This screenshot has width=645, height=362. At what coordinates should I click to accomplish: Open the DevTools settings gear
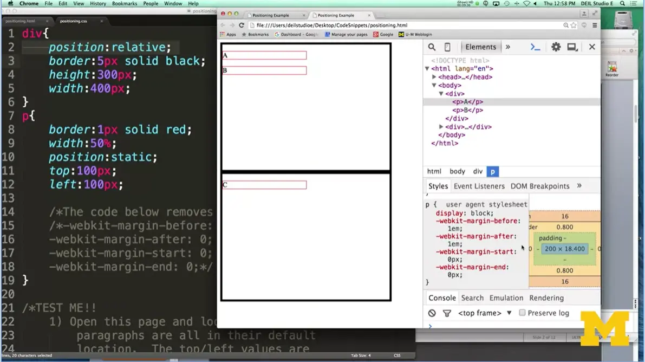pyautogui.click(x=556, y=47)
